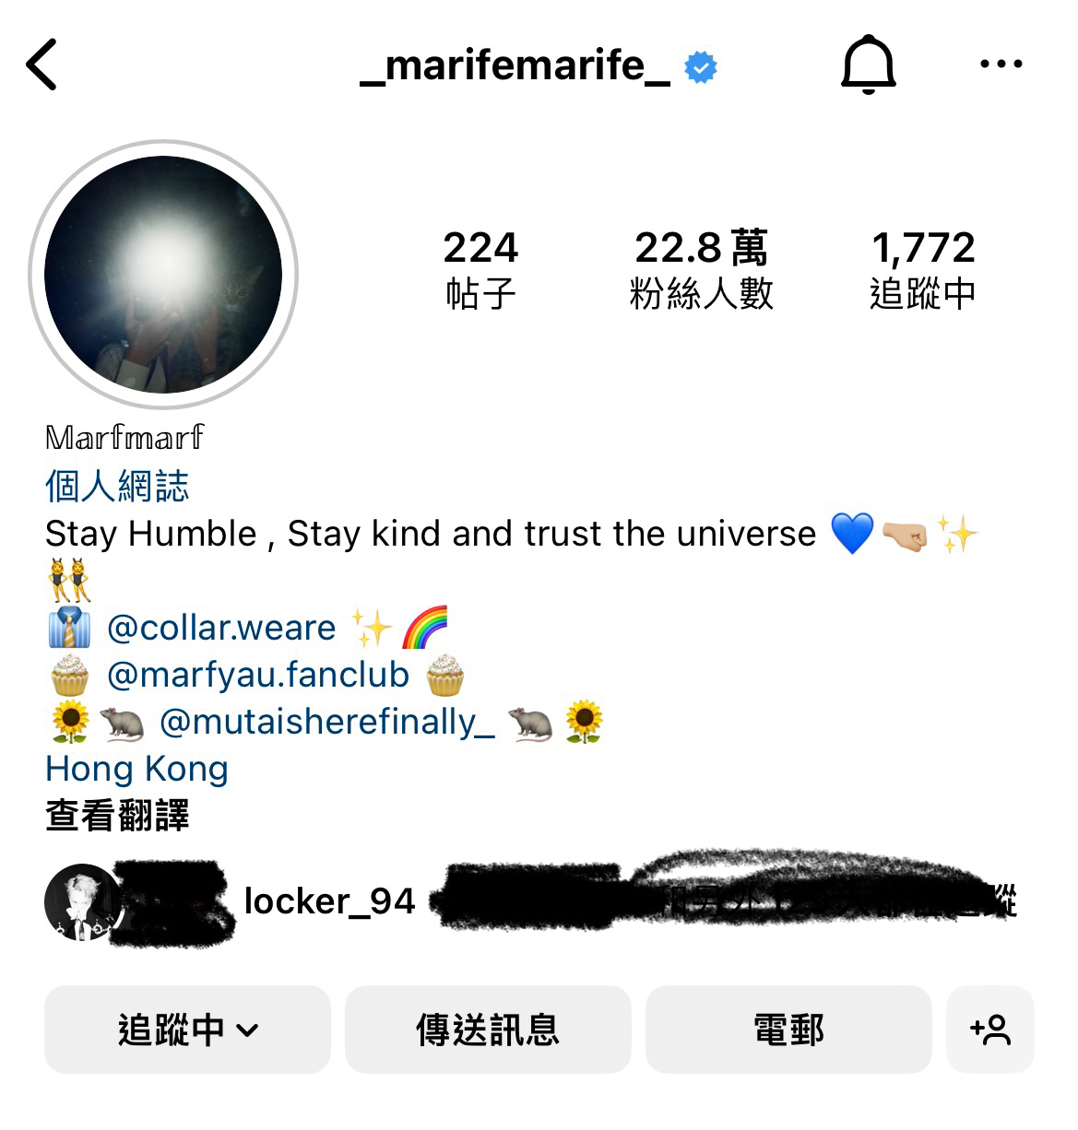Open the add-person suggestions icon button
1078x1130 pixels.
click(x=990, y=1030)
